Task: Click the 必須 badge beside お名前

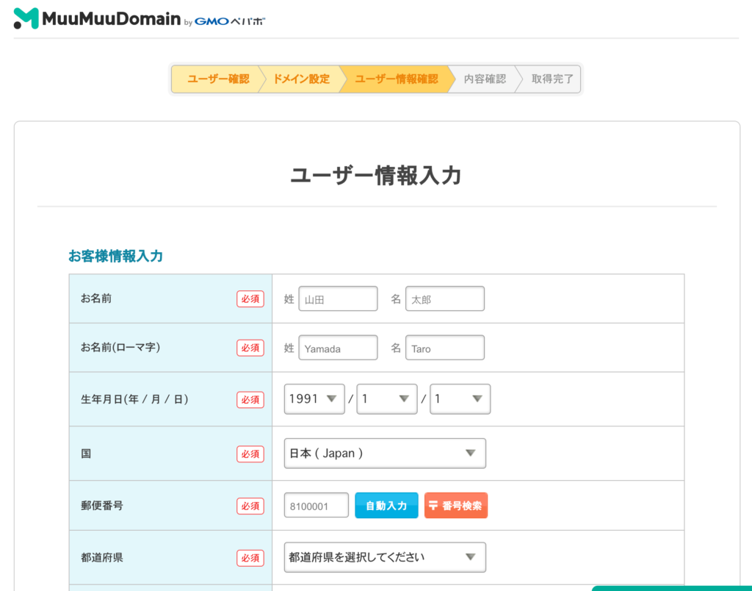Action: click(250, 299)
